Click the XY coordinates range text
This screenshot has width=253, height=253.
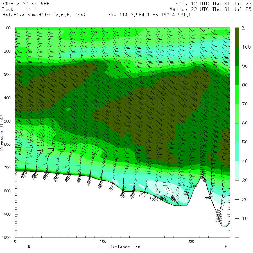point(150,15)
